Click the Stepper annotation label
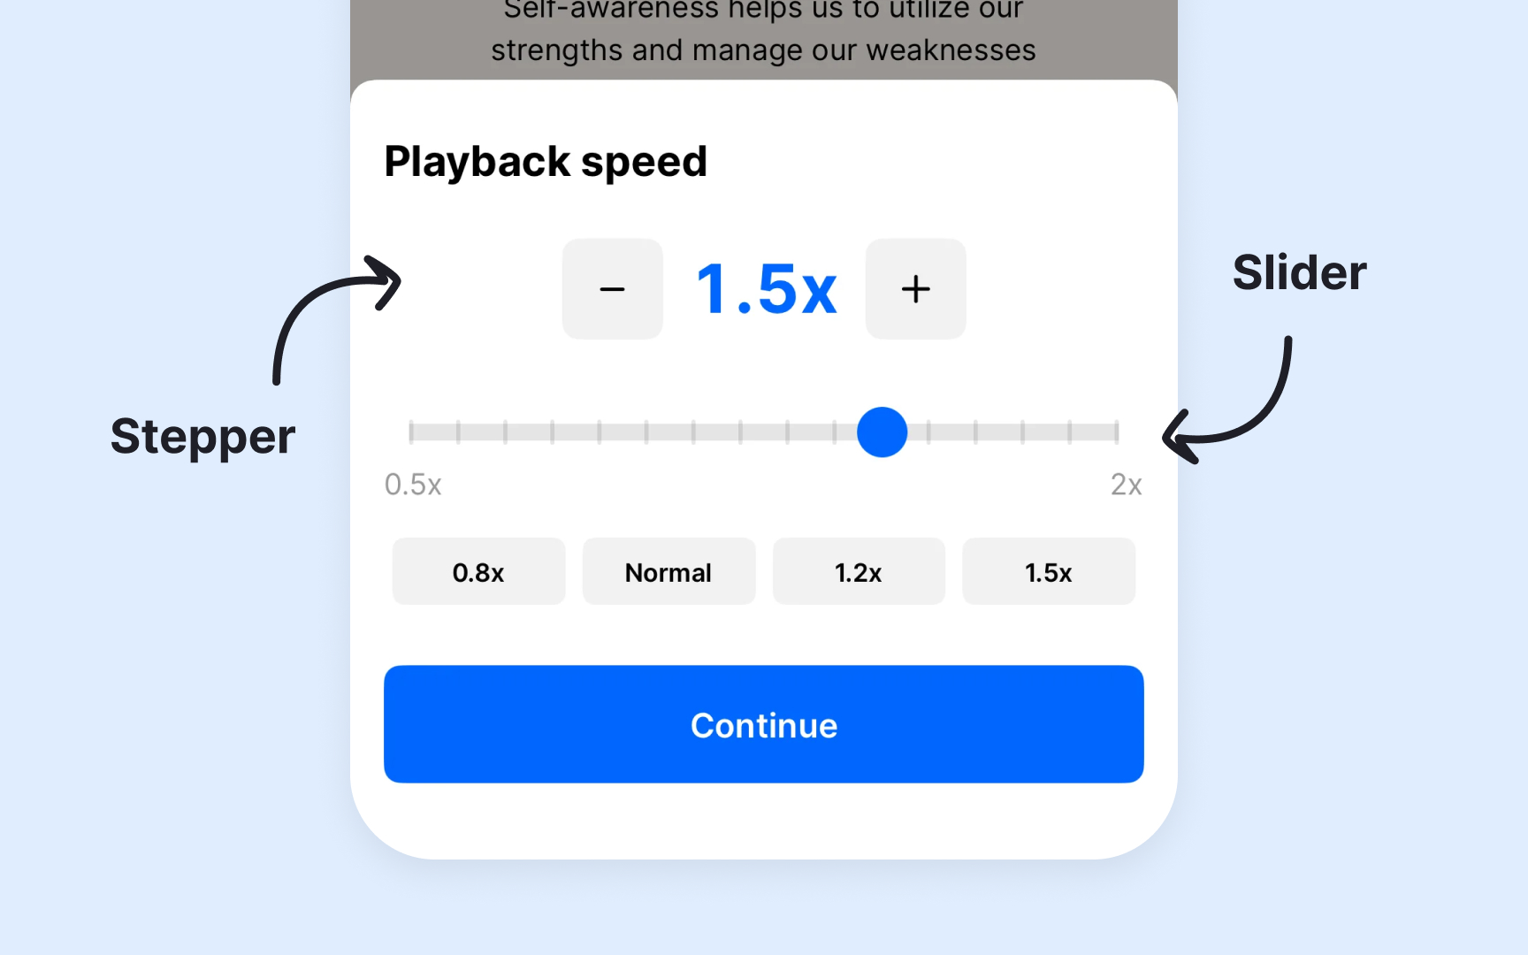The width and height of the screenshot is (1528, 955). point(202,438)
